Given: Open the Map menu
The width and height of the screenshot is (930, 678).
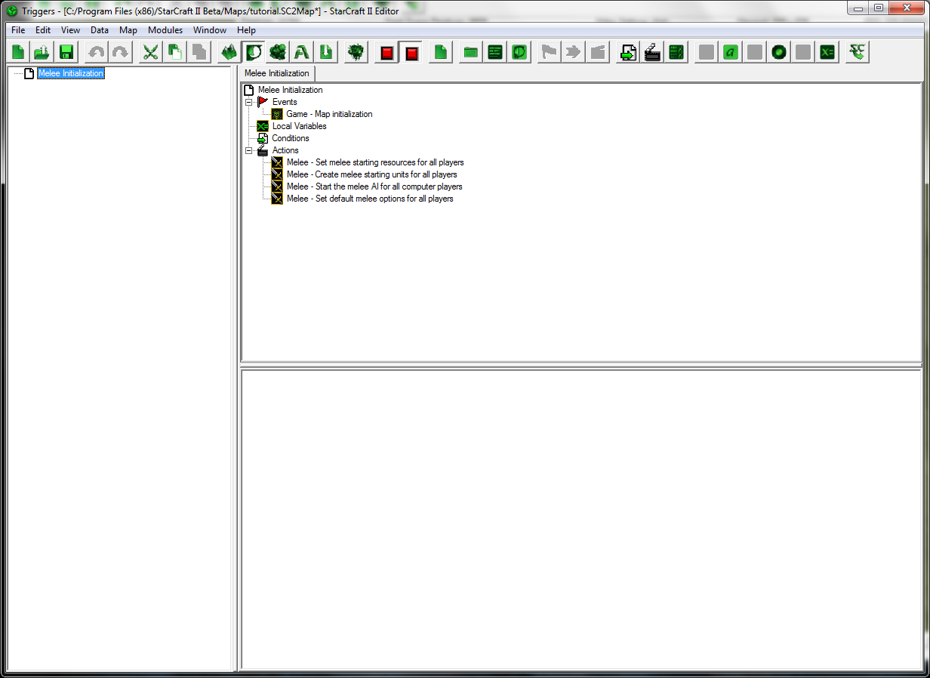Looking at the screenshot, I should (128, 30).
